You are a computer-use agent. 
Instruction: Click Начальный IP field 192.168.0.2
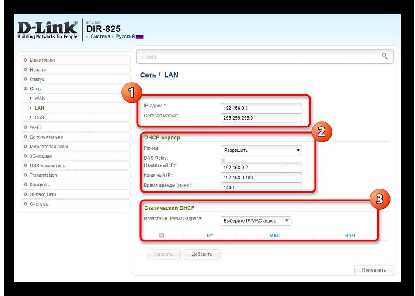tap(261, 168)
